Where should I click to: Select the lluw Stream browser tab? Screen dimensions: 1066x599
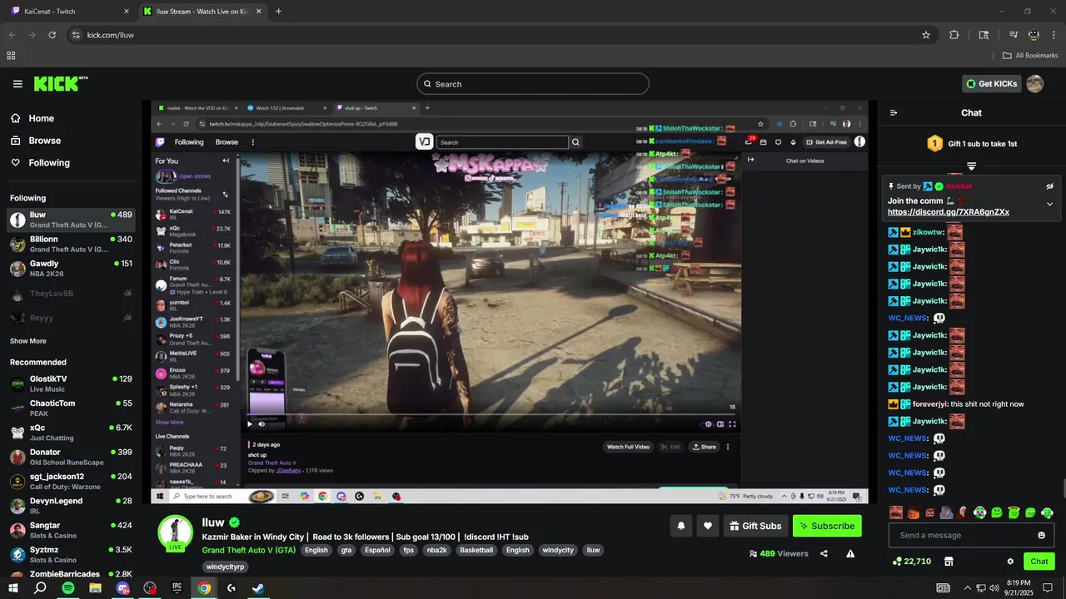coord(202,12)
